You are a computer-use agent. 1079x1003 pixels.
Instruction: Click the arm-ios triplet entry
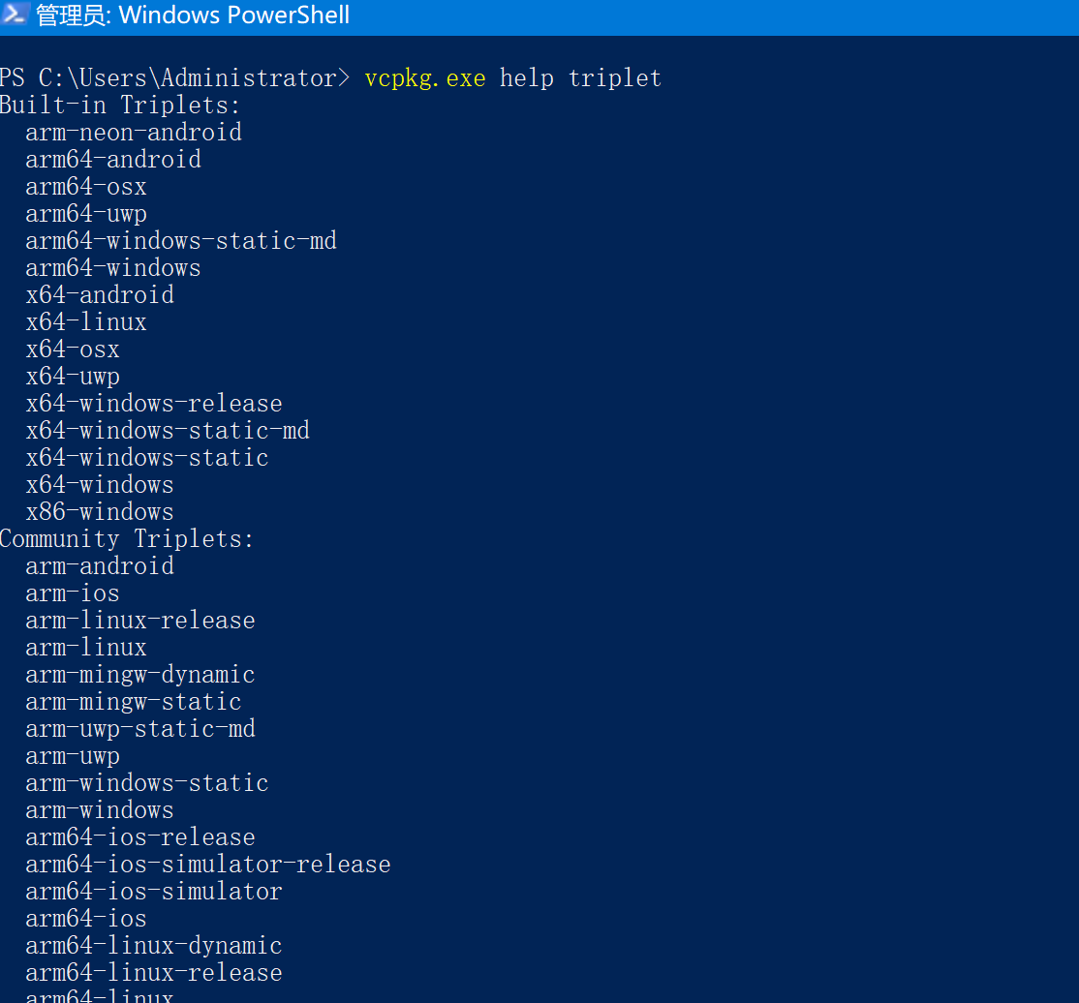tap(72, 593)
